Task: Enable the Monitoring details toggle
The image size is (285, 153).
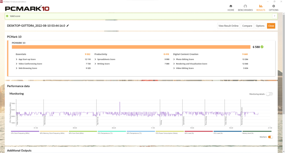Action: tap(269, 94)
